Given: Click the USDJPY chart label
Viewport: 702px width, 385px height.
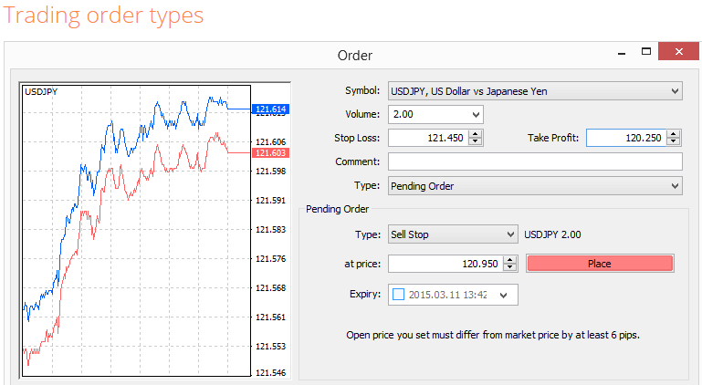Looking at the screenshot, I should [x=41, y=92].
